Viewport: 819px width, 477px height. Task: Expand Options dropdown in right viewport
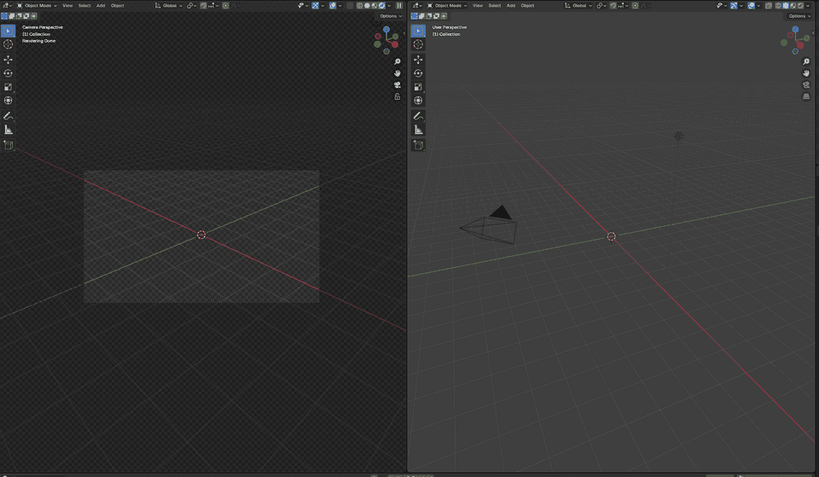point(800,16)
